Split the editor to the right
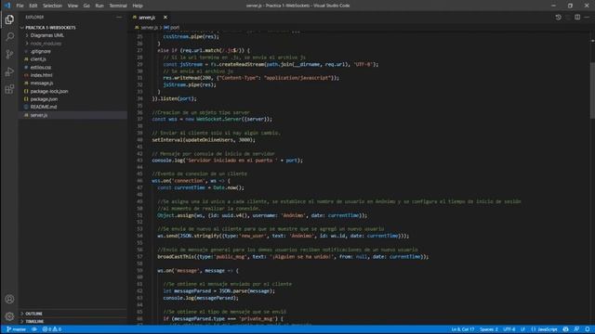Screen dimensions: 595x334 click(577, 18)
